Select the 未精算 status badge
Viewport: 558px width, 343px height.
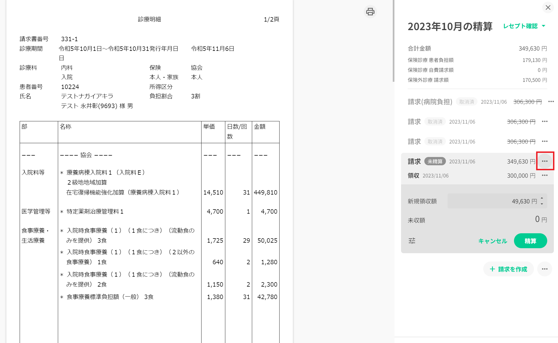[x=435, y=161]
